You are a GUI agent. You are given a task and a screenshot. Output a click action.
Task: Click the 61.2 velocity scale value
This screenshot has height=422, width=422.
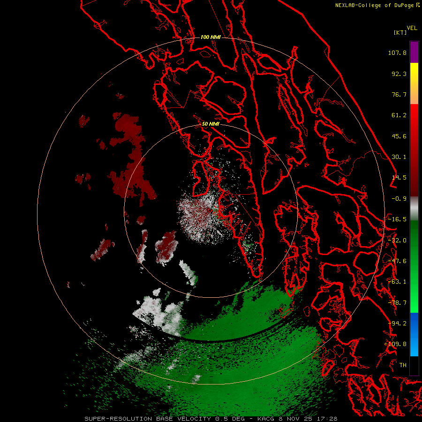point(399,115)
